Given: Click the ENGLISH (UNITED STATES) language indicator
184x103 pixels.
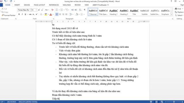Looking at the screenshot, I should 28,102.
